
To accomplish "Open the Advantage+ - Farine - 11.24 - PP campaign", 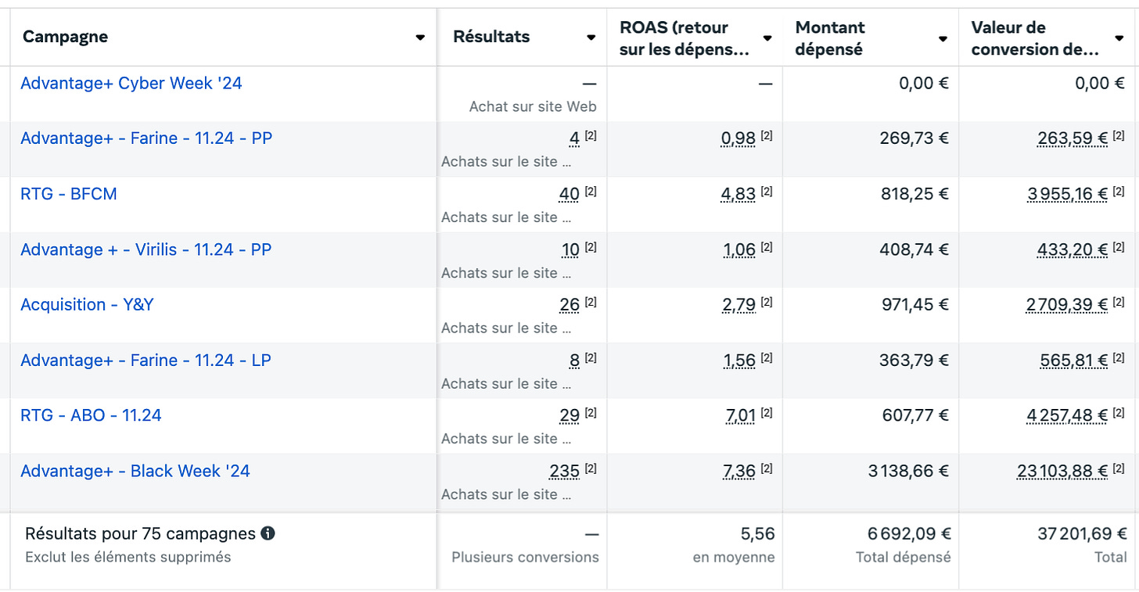I will tap(146, 138).
